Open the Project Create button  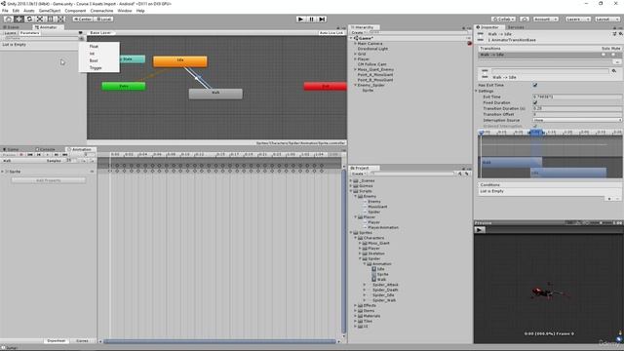coord(358,174)
